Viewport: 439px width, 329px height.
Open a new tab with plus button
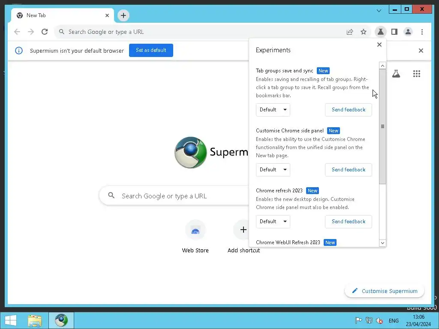pyautogui.click(x=123, y=15)
